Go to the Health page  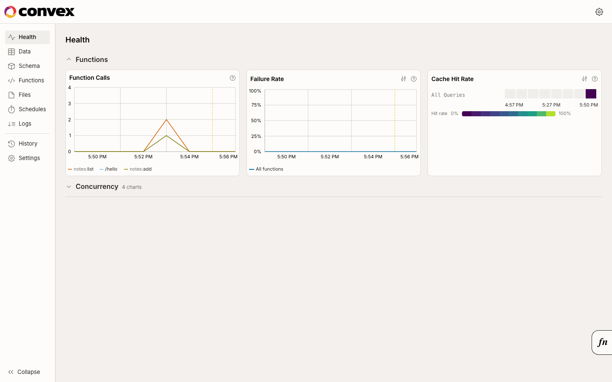[x=27, y=37]
